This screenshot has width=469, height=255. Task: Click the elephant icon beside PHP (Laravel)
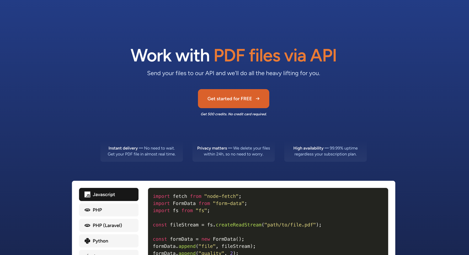pyautogui.click(x=87, y=225)
